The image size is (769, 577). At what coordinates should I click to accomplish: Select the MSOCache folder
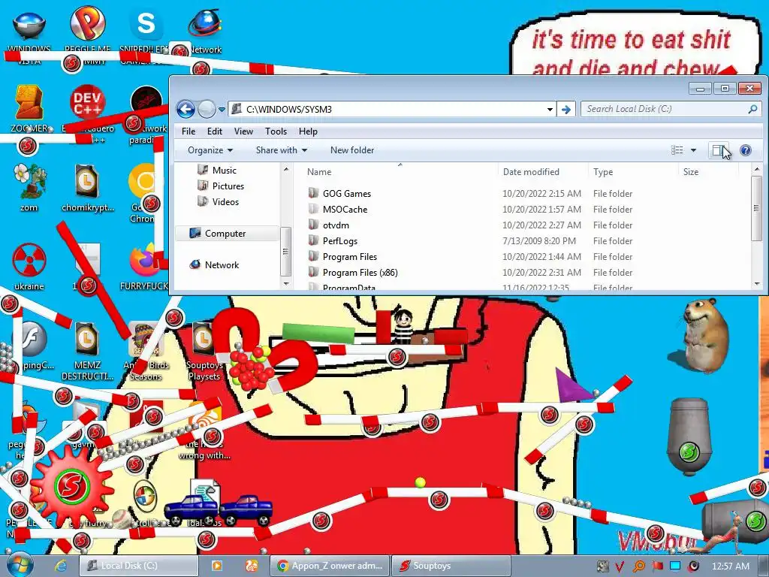pos(345,210)
